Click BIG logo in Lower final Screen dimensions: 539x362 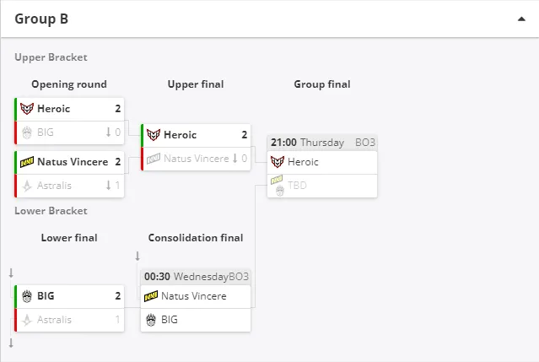tap(27, 296)
